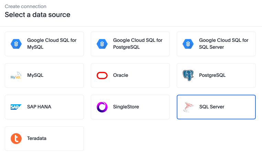Click the purple SingleStore ring logo
Viewport: 262px width, 153px height.
pyautogui.click(x=102, y=107)
